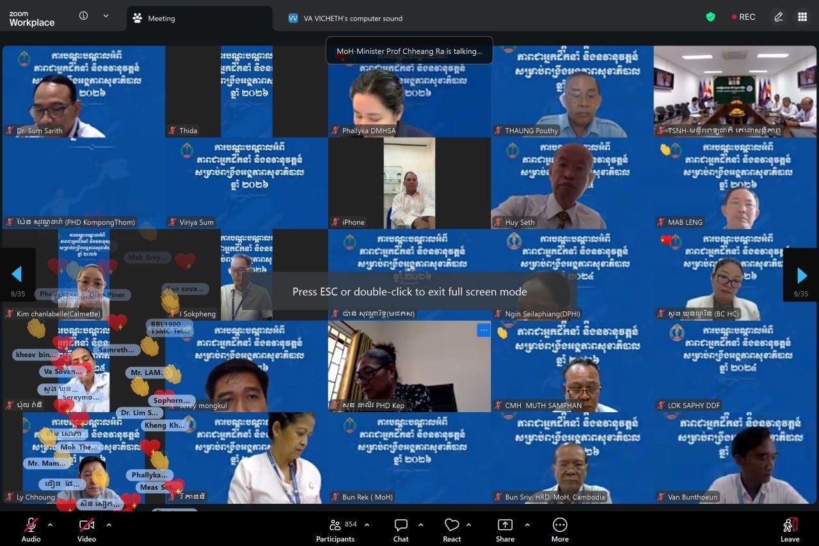Open the More options menu
The width and height of the screenshot is (819, 546).
[560, 530]
